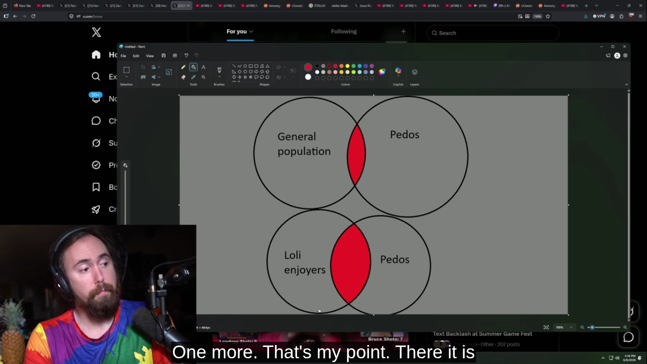Switch to the For you tab
The image size is (647, 364).
[237, 32]
